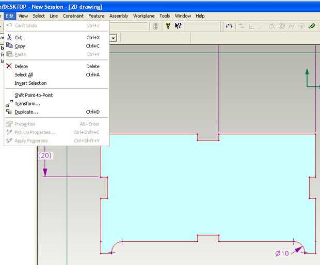Viewport: 320px width, 265px height.
Task: Choose Select All in Edit menu
Action: coord(57,75)
